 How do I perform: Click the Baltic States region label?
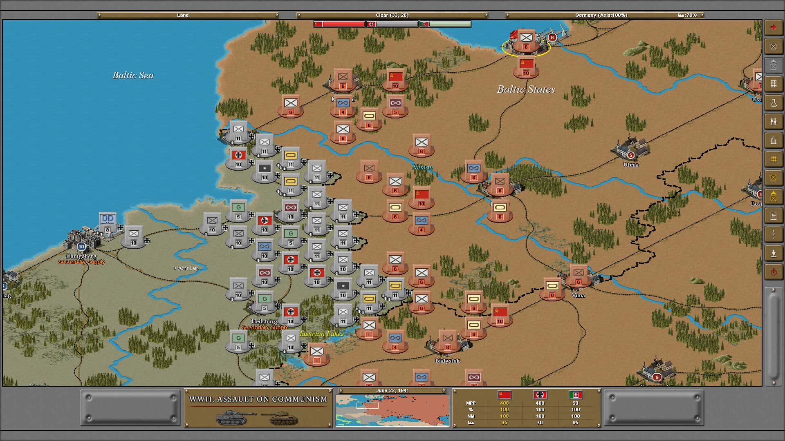[x=526, y=89]
